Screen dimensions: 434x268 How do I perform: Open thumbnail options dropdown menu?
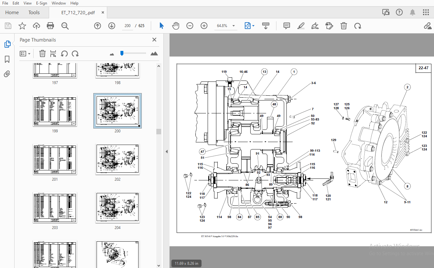tap(25, 53)
